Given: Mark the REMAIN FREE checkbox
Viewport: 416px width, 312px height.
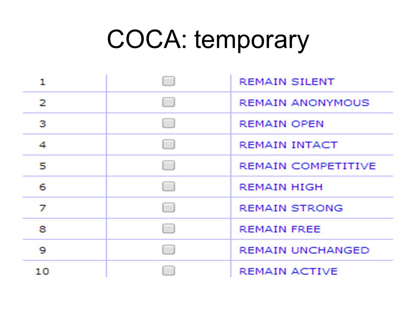Looking at the screenshot, I should (x=169, y=228).
